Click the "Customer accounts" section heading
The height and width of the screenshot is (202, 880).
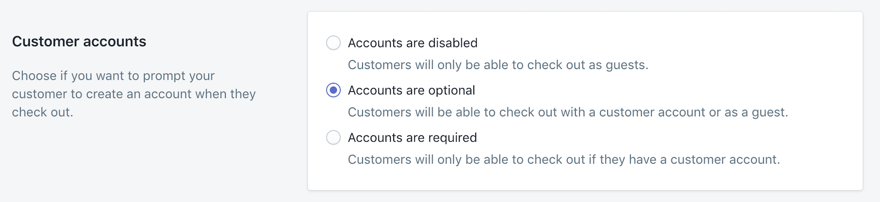coord(79,41)
